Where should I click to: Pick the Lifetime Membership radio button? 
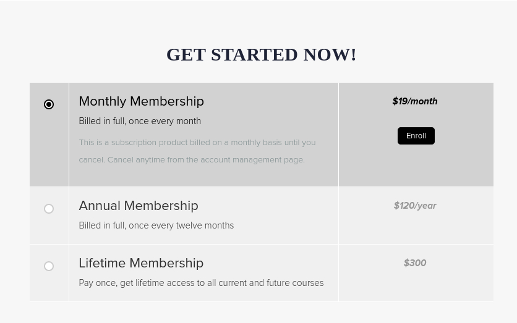(x=49, y=266)
